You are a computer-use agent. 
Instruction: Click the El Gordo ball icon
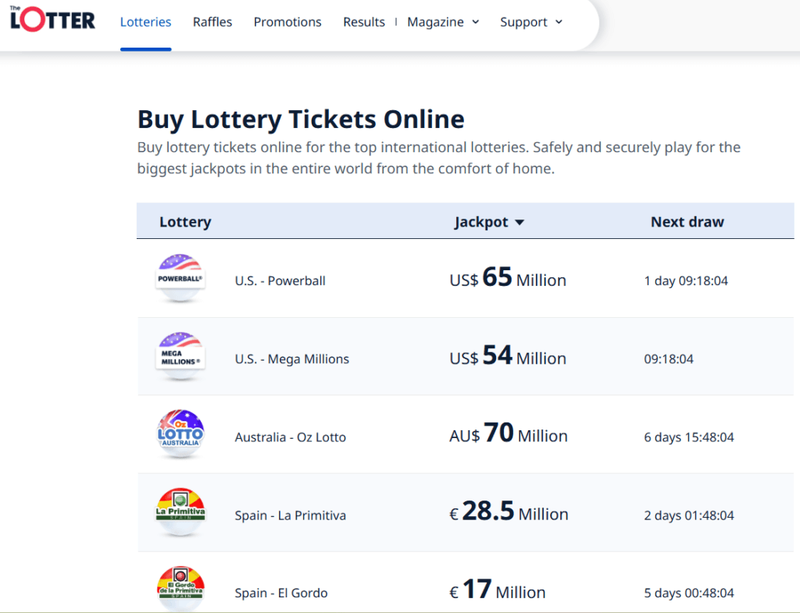coord(180,589)
